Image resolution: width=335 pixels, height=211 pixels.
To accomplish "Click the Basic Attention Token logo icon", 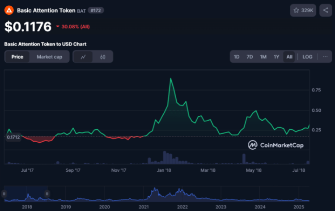I will tap(9, 10).
